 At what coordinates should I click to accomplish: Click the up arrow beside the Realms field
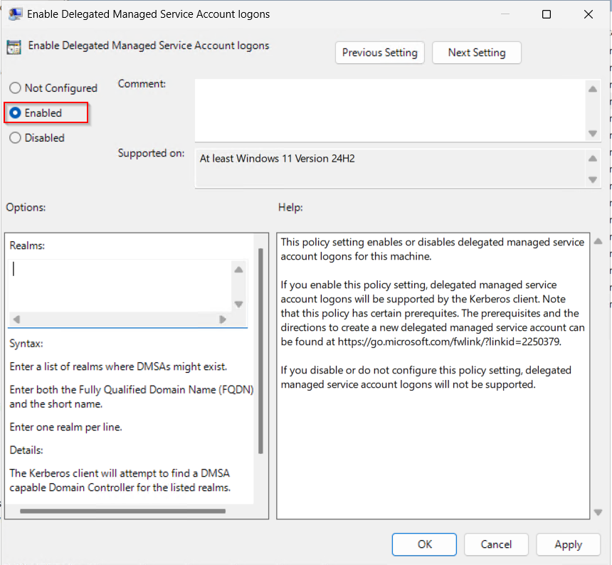tap(240, 269)
